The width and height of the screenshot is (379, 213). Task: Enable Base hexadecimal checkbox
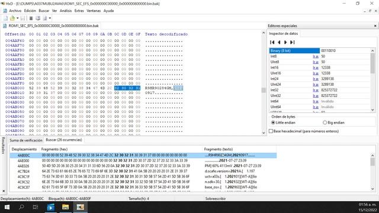(271, 131)
